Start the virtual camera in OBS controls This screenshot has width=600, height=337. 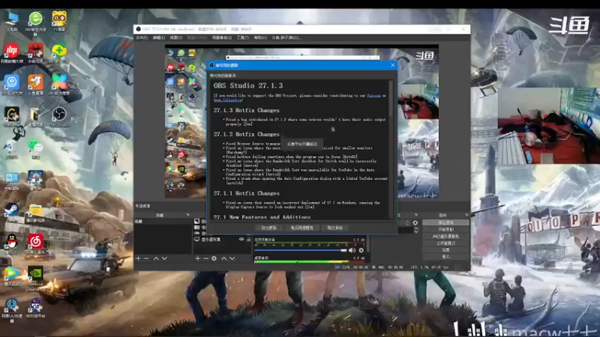pyautogui.click(x=445, y=236)
